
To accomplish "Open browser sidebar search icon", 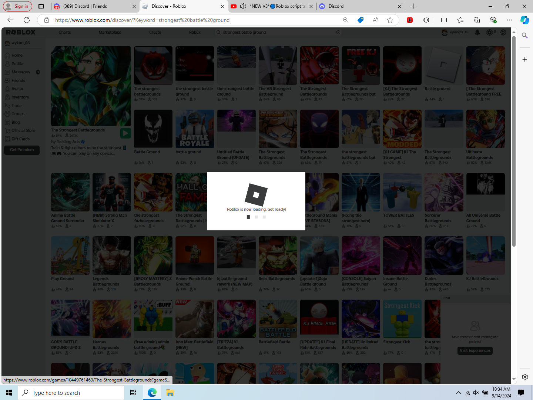I will tap(524, 36).
